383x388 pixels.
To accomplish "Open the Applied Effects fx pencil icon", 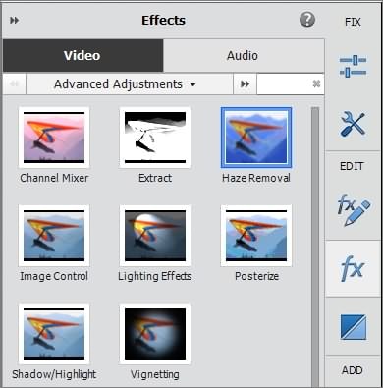I will click(353, 210).
